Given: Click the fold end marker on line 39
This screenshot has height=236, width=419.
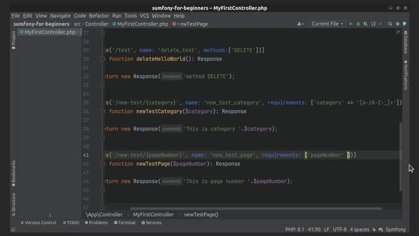Looking at the screenshot, I should click(102, 138).
